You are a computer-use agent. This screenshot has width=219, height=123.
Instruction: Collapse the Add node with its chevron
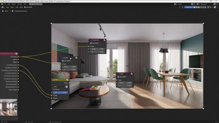(53, 80)
